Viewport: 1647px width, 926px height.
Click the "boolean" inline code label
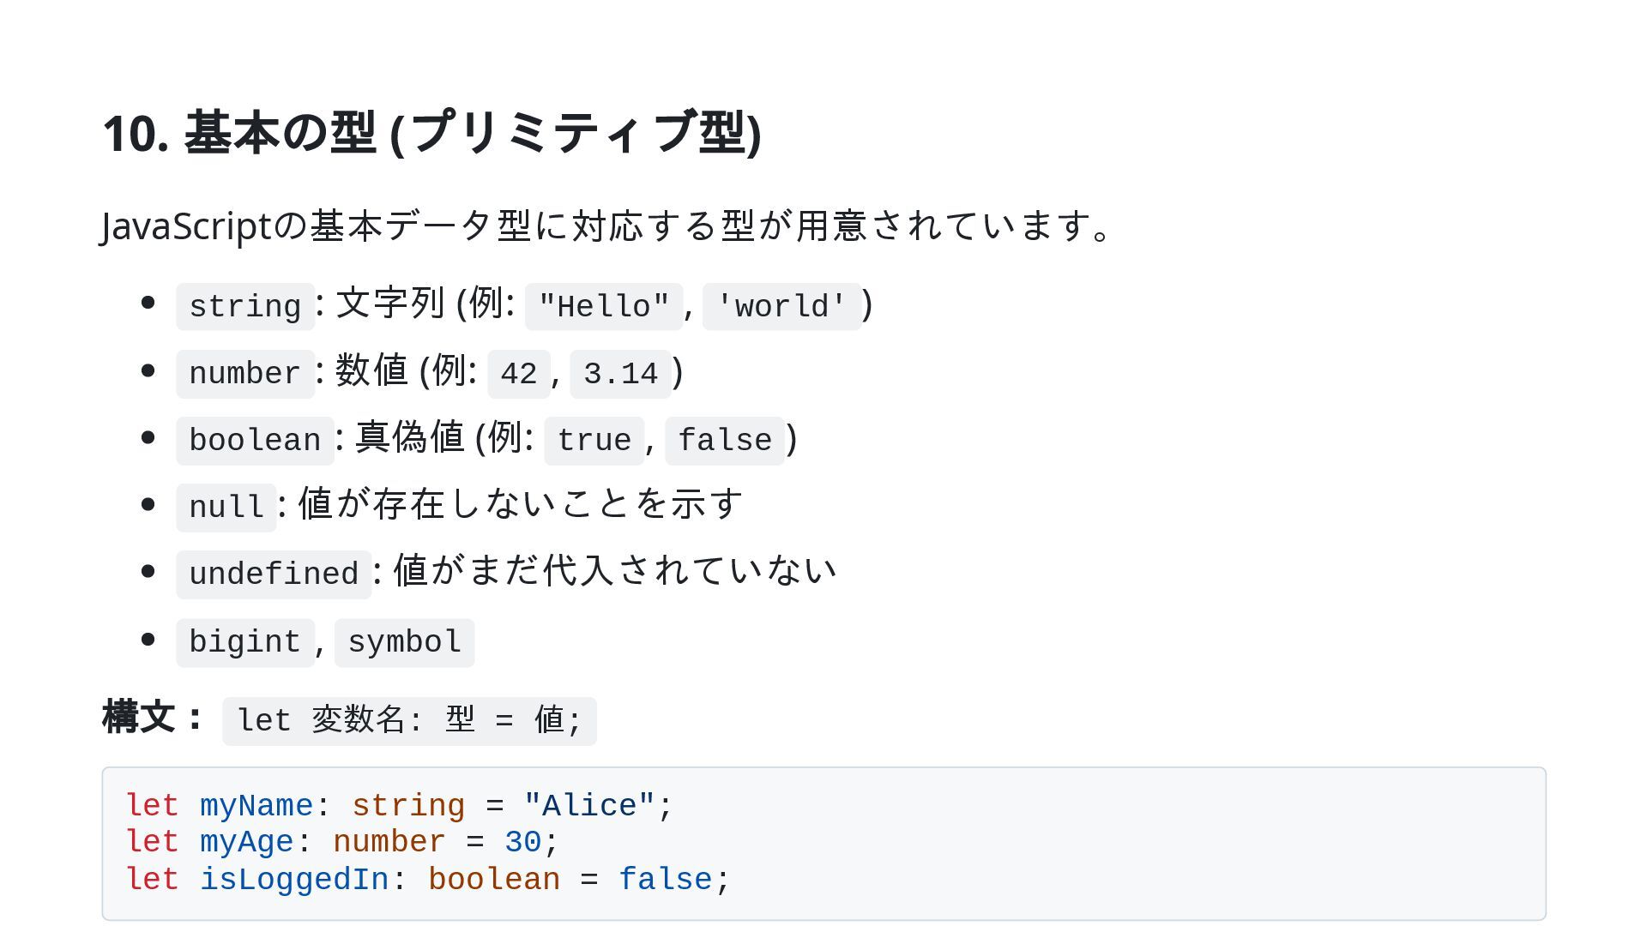click(255, 441)
